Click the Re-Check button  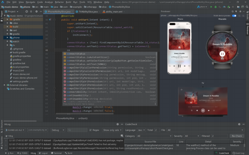coord(237,136)
